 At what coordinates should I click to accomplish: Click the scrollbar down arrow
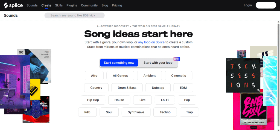[x=278, y=130]
